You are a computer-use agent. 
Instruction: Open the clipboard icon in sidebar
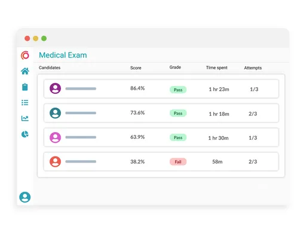coord(25,87)
